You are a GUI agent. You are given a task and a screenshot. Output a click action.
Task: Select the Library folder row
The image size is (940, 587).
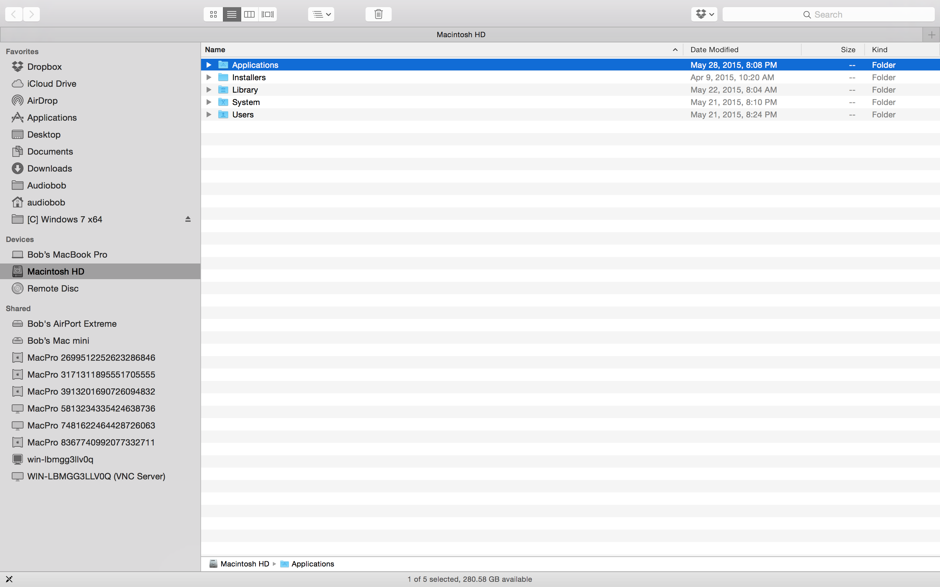570,90
